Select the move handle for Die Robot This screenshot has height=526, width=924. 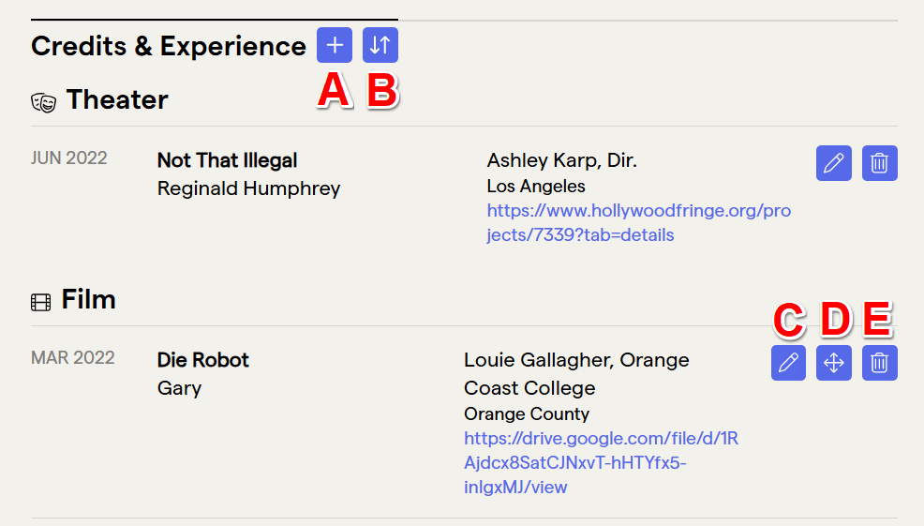pos(834,363)
